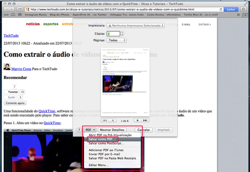Open the TechTudo breadcrumb link
Viewport: 250px width, 172px height.
11,35
